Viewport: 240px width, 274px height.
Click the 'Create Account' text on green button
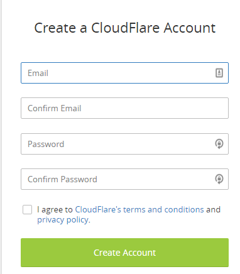pos(124,253)
